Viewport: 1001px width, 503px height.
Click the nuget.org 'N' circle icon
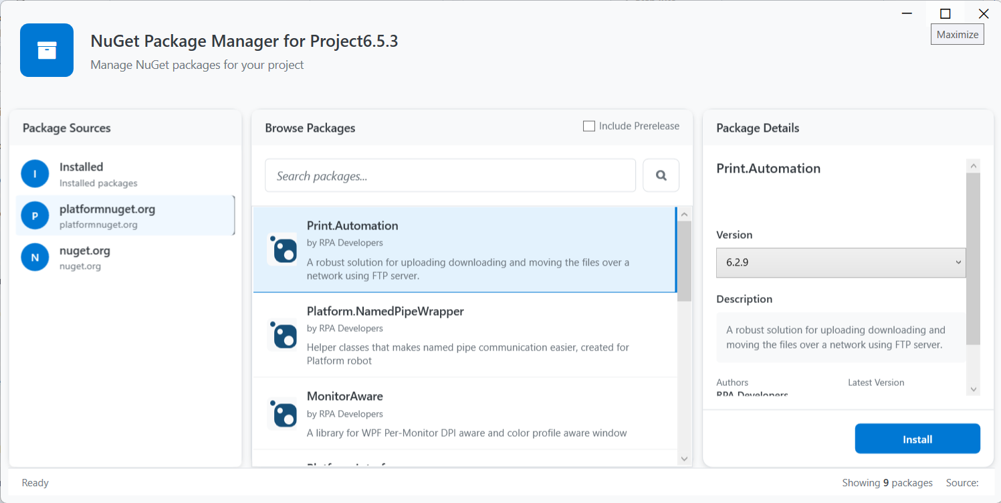click(x=35, y=257)
